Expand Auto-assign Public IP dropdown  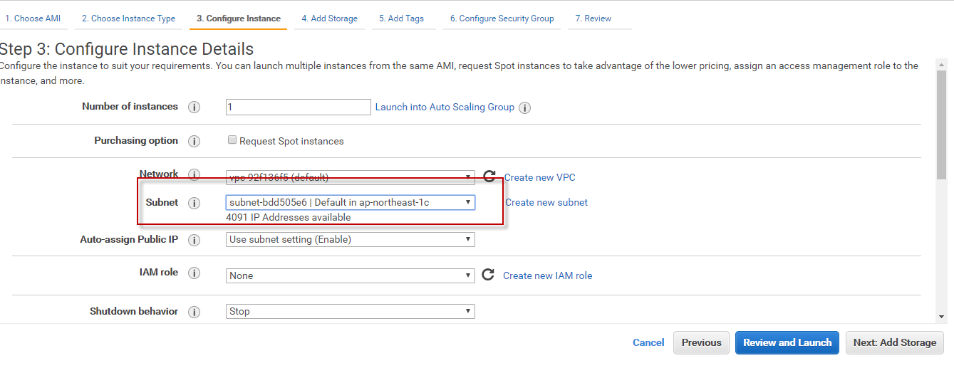350,240
